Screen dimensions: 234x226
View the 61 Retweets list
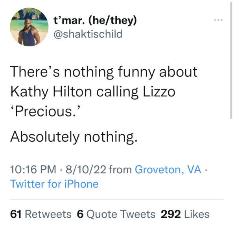(41, 214)
